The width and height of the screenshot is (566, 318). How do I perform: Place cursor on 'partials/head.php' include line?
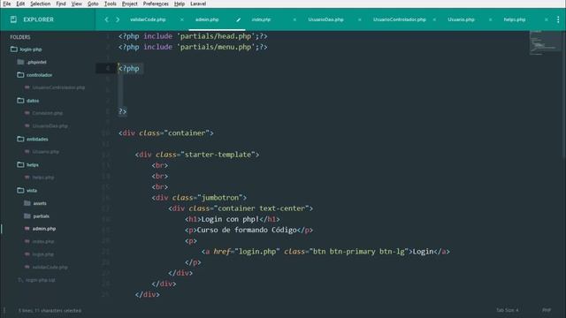[193, 36]
